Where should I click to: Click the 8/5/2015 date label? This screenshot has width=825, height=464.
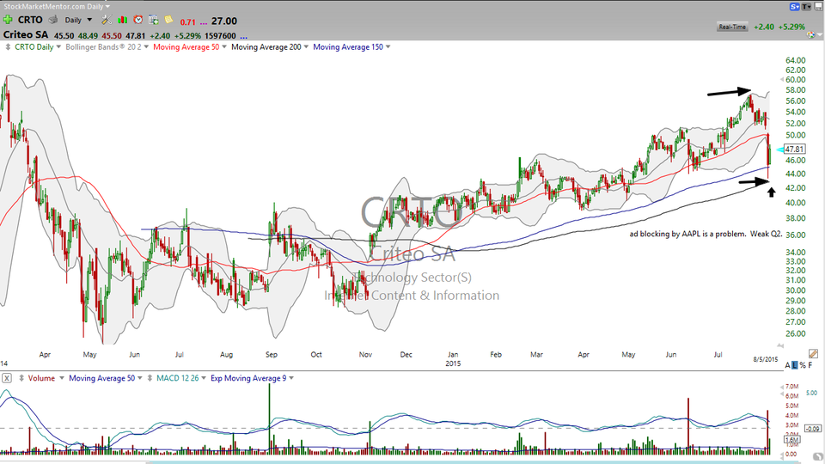point(766,359)
